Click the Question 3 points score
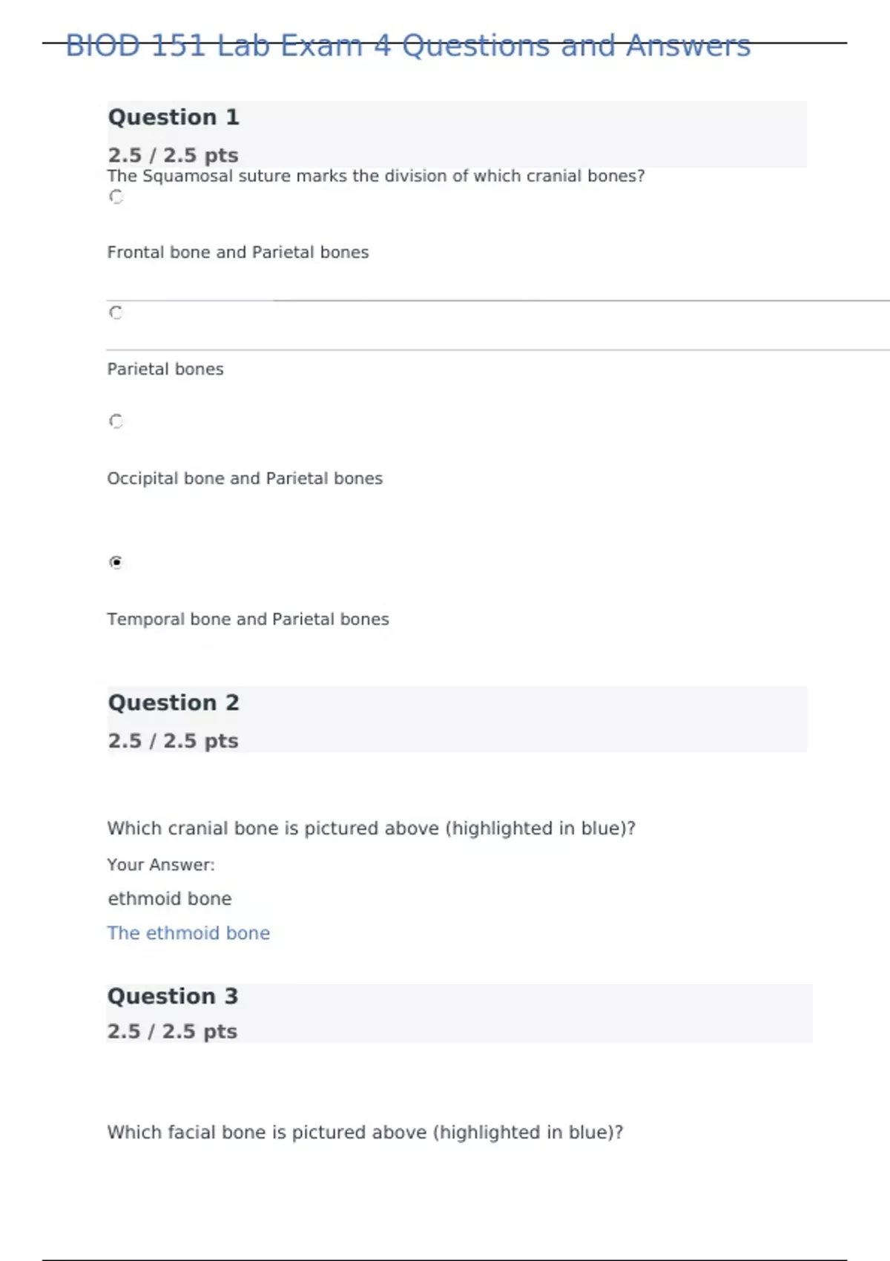 pos(172,1031)
